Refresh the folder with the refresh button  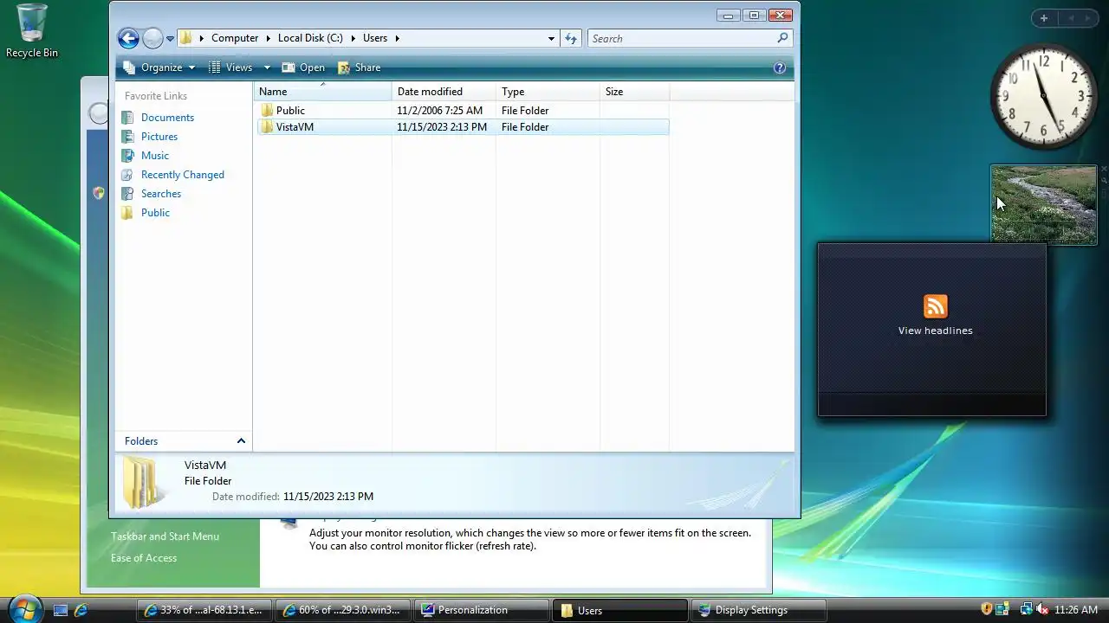point(571,38)
